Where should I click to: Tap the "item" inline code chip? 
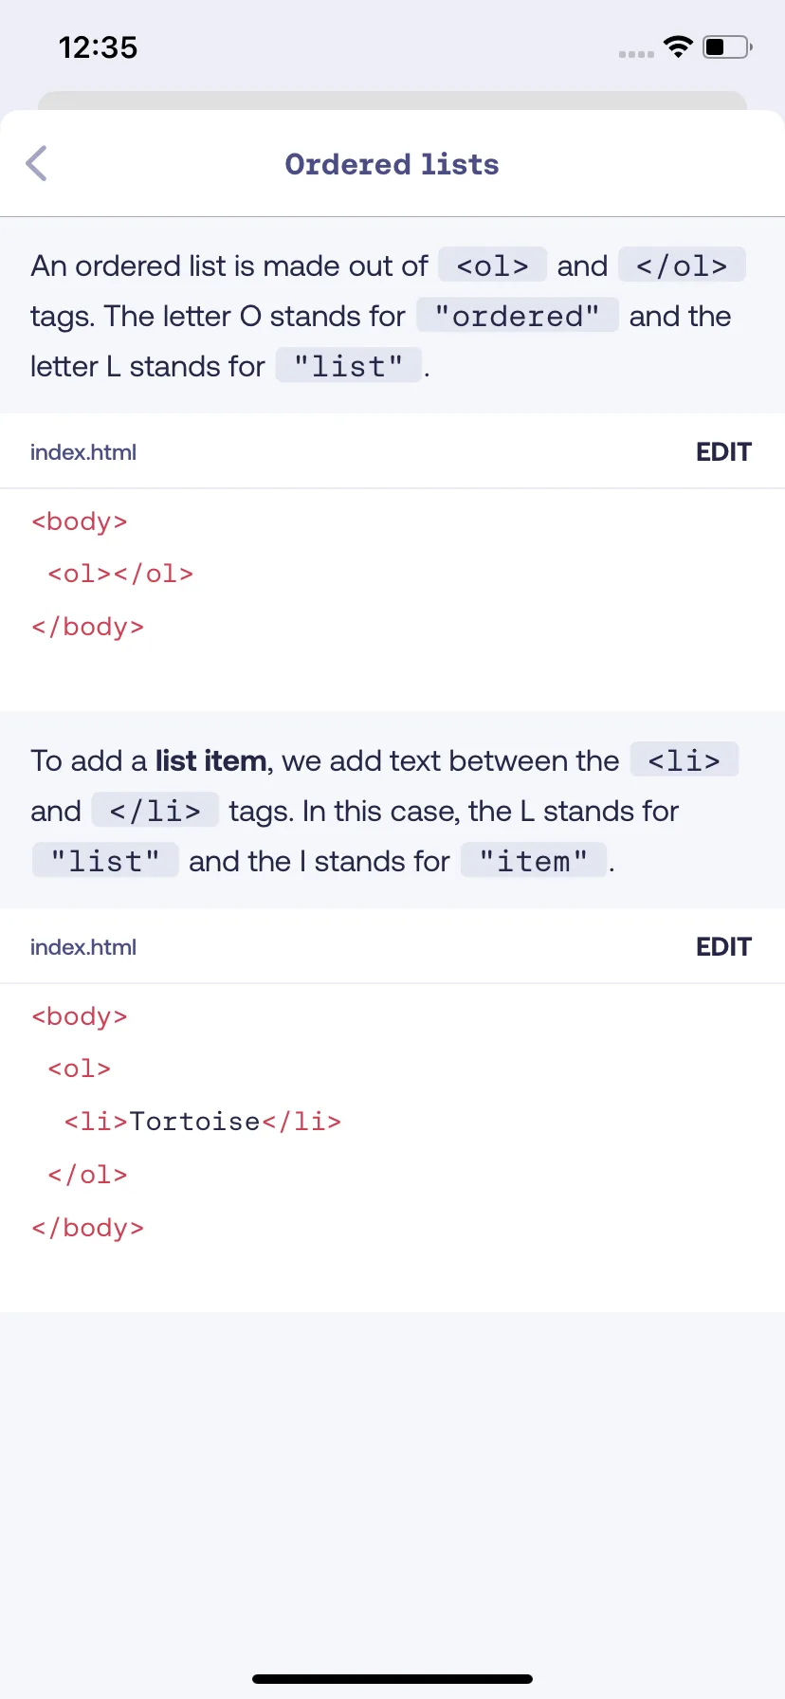click(534, 861)
